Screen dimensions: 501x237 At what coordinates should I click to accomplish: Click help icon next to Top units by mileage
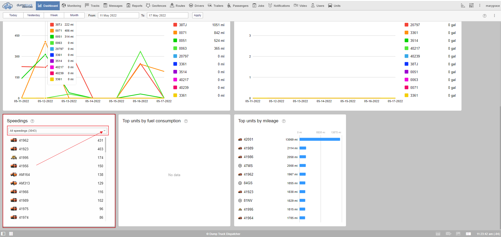tap(284, 121)
